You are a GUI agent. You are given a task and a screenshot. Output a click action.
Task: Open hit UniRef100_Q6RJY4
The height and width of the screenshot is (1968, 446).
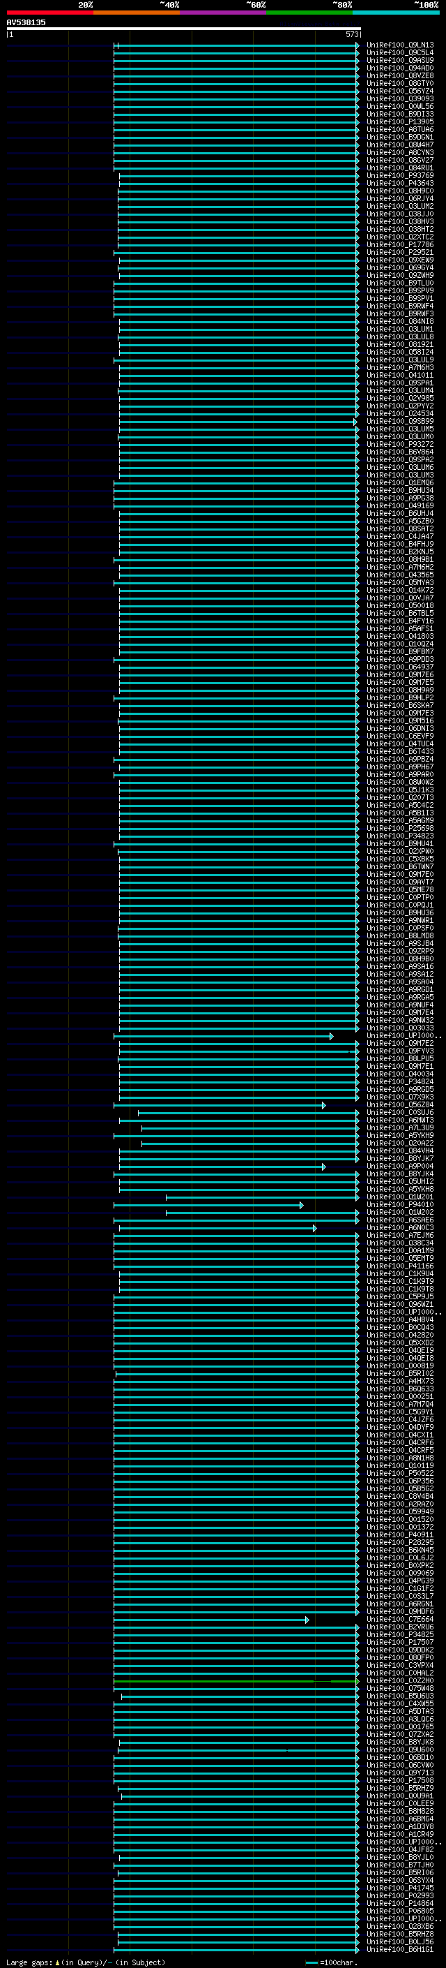[399, 199]
